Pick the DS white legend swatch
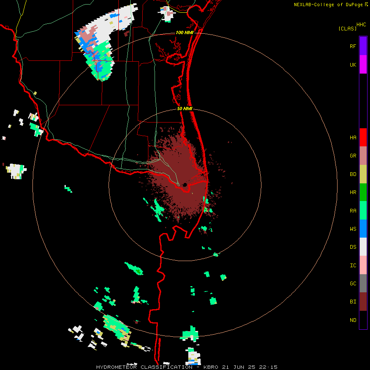Viewport: 370px width, 370px height. tap(363, 247)
